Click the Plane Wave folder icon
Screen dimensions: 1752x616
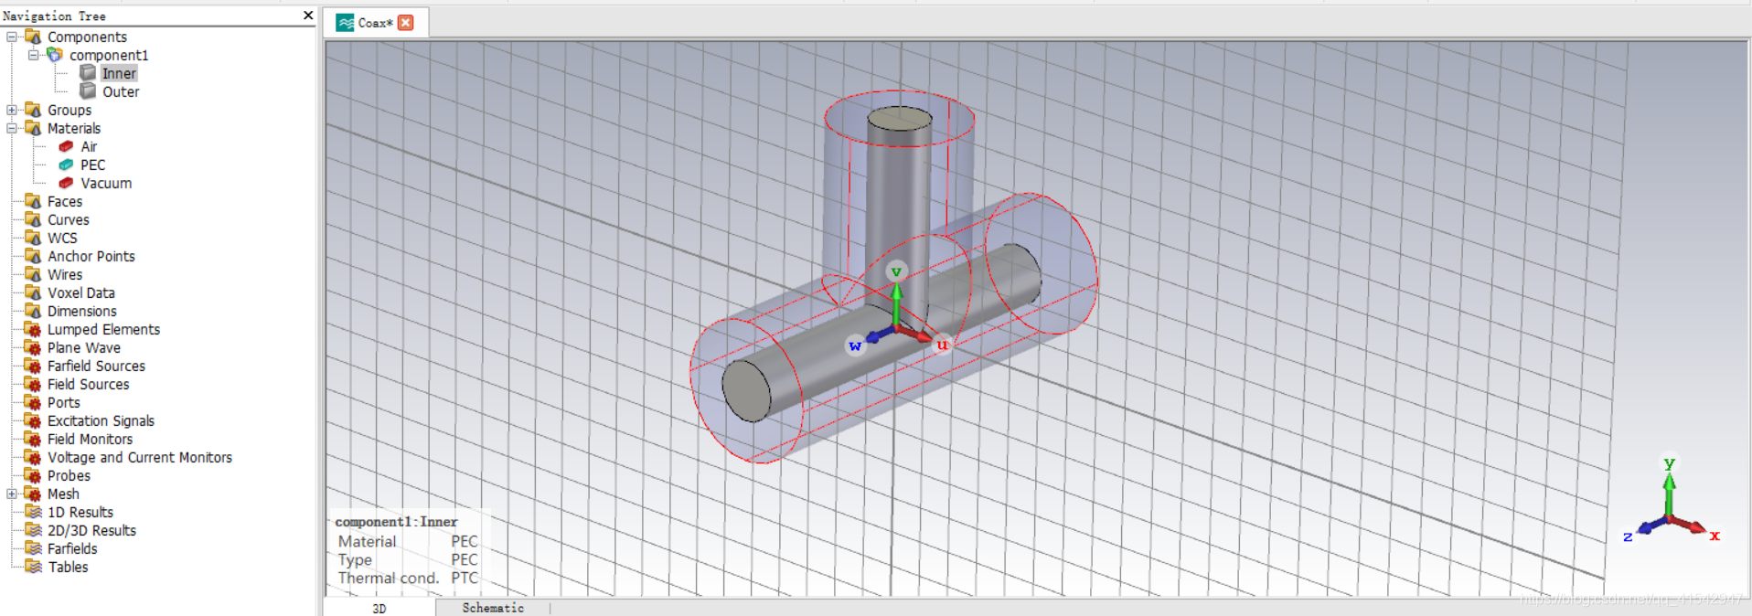click(33, 347)
